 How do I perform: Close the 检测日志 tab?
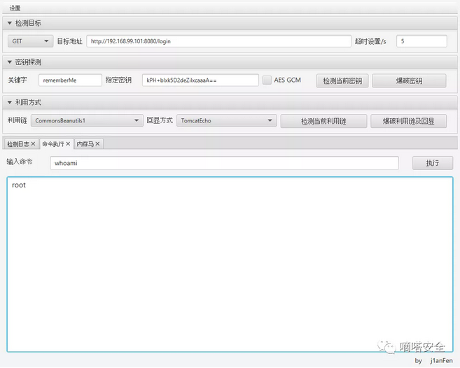(33, 143)
